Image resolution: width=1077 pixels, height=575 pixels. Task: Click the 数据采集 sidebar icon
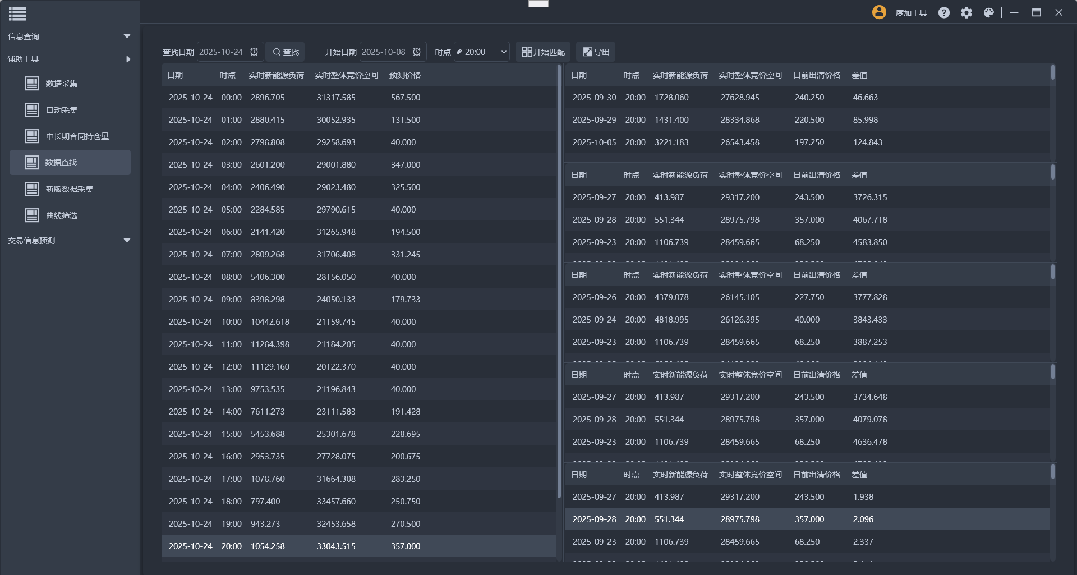(x=32, y=84)
